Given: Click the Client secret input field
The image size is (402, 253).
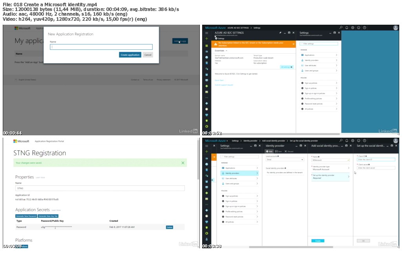Looking at the screenshot, I should (376, 168).
